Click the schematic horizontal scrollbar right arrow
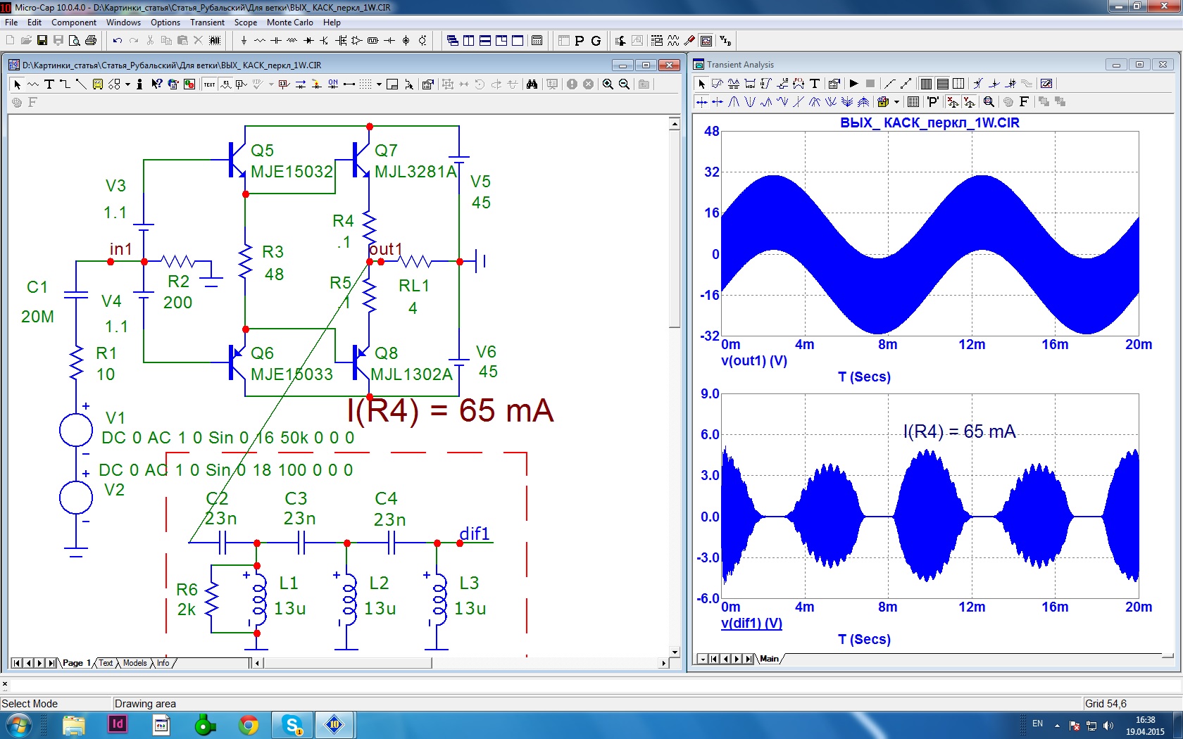 (663, 663)
